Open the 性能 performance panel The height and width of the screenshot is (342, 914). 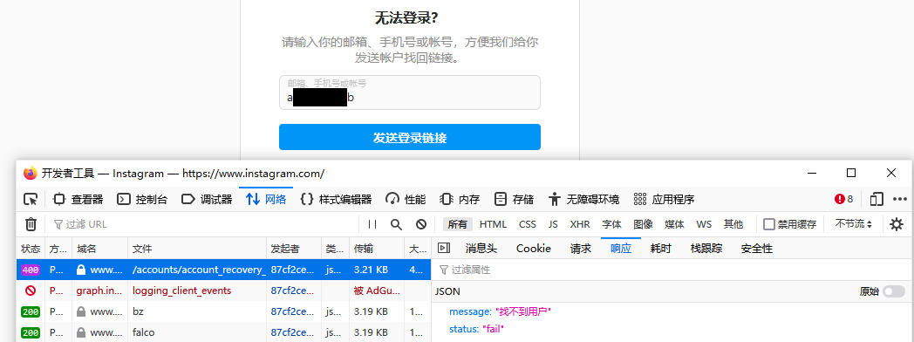(x=406, y=199)
